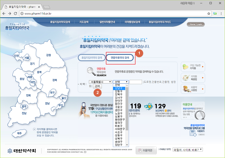Click the Home | Login button
Image resolution: width=225 pixels, height=158 pixels.
(196, 24)
